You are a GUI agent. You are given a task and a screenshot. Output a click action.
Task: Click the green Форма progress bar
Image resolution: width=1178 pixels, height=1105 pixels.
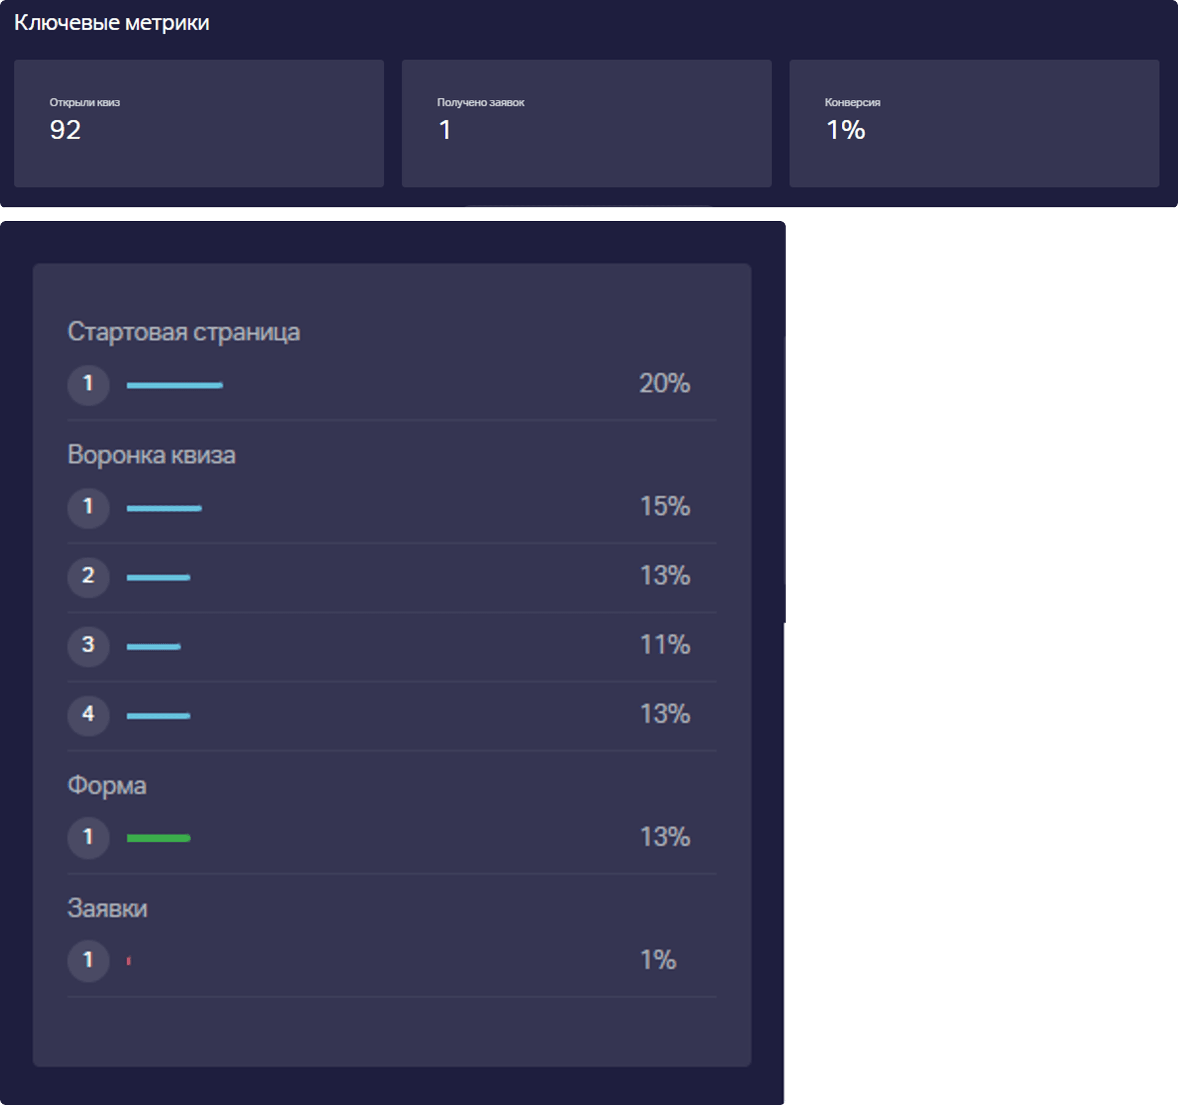pyautogui.click(x=158, y=838)
